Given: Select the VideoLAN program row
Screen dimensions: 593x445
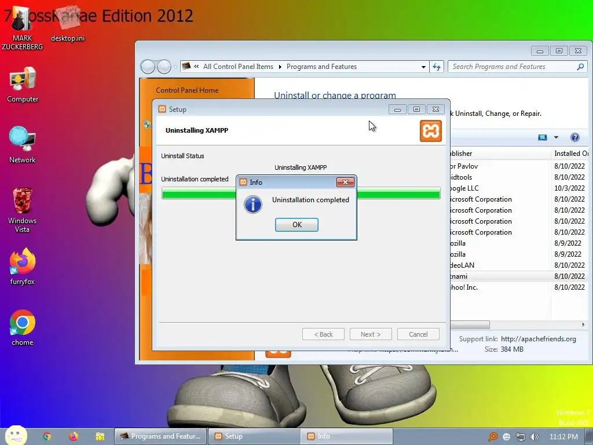Looking at the screenshot, I should click(519, 265).
